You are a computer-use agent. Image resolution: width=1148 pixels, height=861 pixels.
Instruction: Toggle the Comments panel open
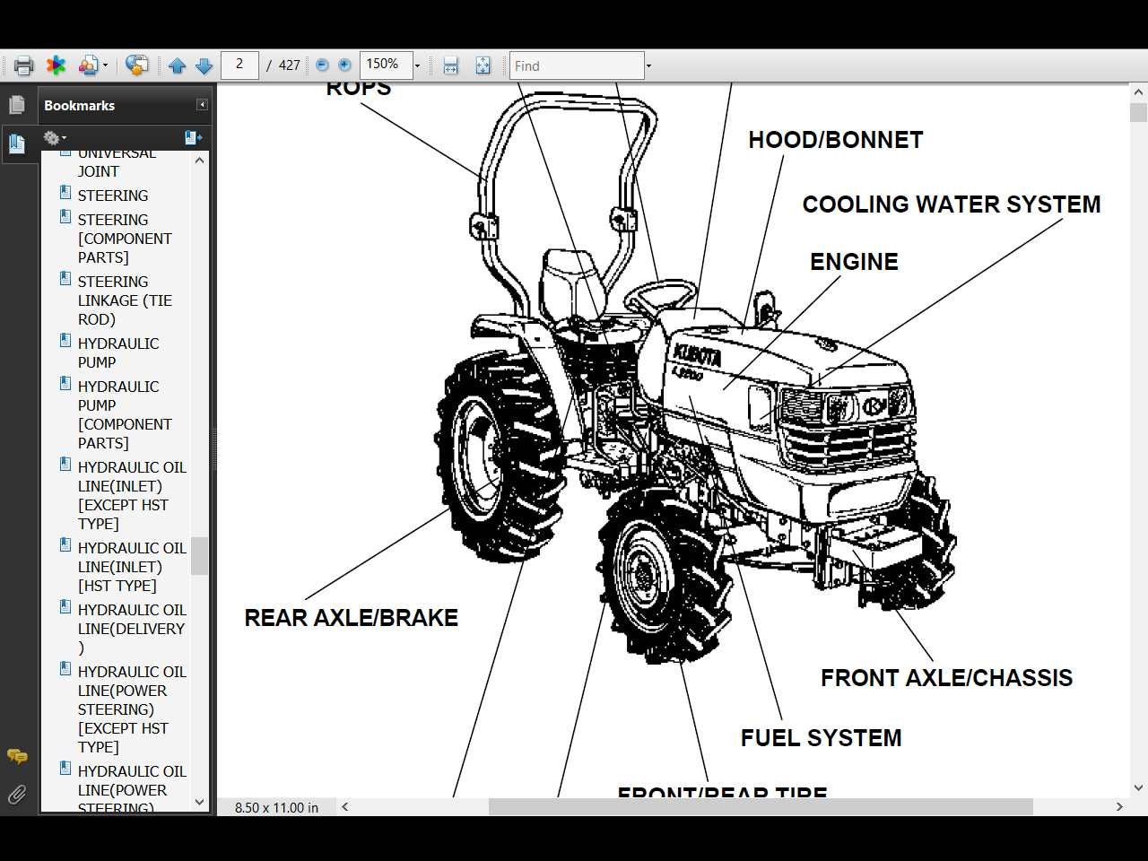[x=17, y=756]
